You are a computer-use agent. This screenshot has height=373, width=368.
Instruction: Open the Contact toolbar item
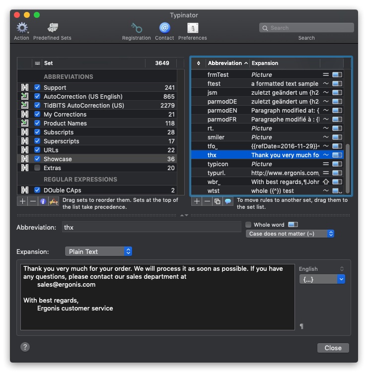pos(164,28)
